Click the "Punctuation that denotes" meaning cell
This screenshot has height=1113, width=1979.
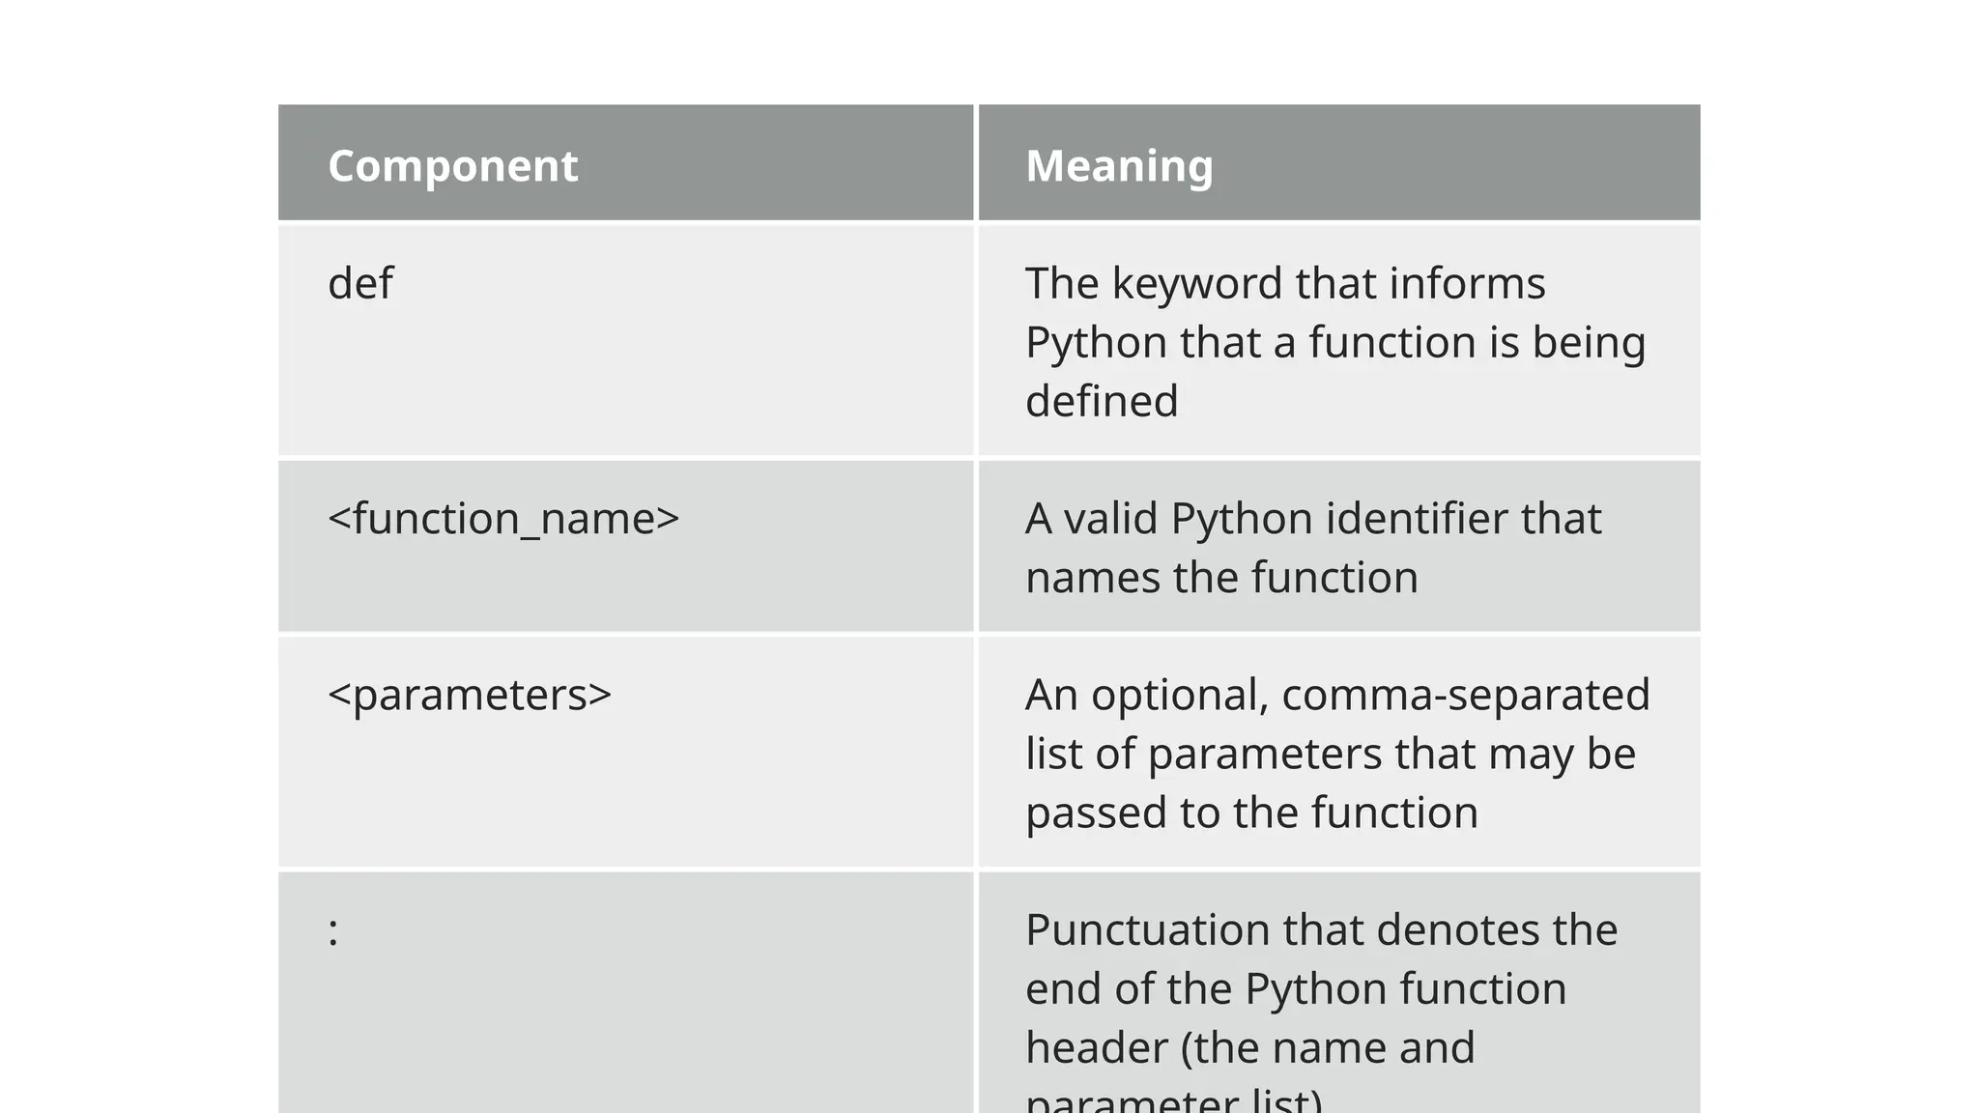1321,990
